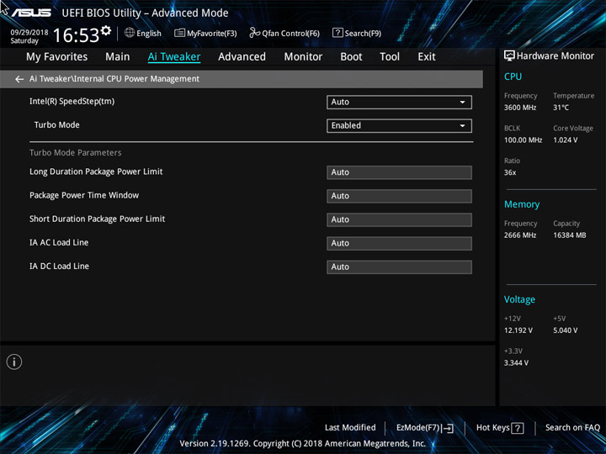Screen dimensions: 606x454
Task: Click Last Modified
Action: [x=350, y=428]
